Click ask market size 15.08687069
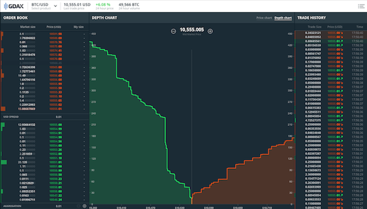The image size is (367, 209). tap(27, 109)
